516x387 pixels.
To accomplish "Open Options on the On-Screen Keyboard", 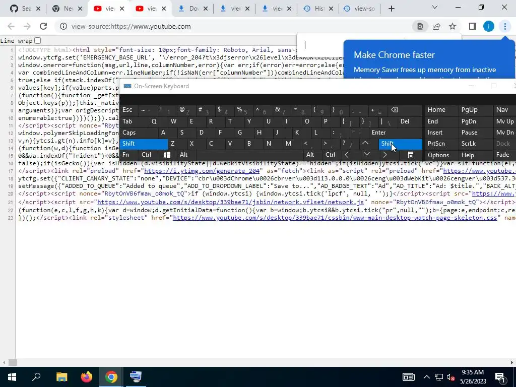I will 441,155.
